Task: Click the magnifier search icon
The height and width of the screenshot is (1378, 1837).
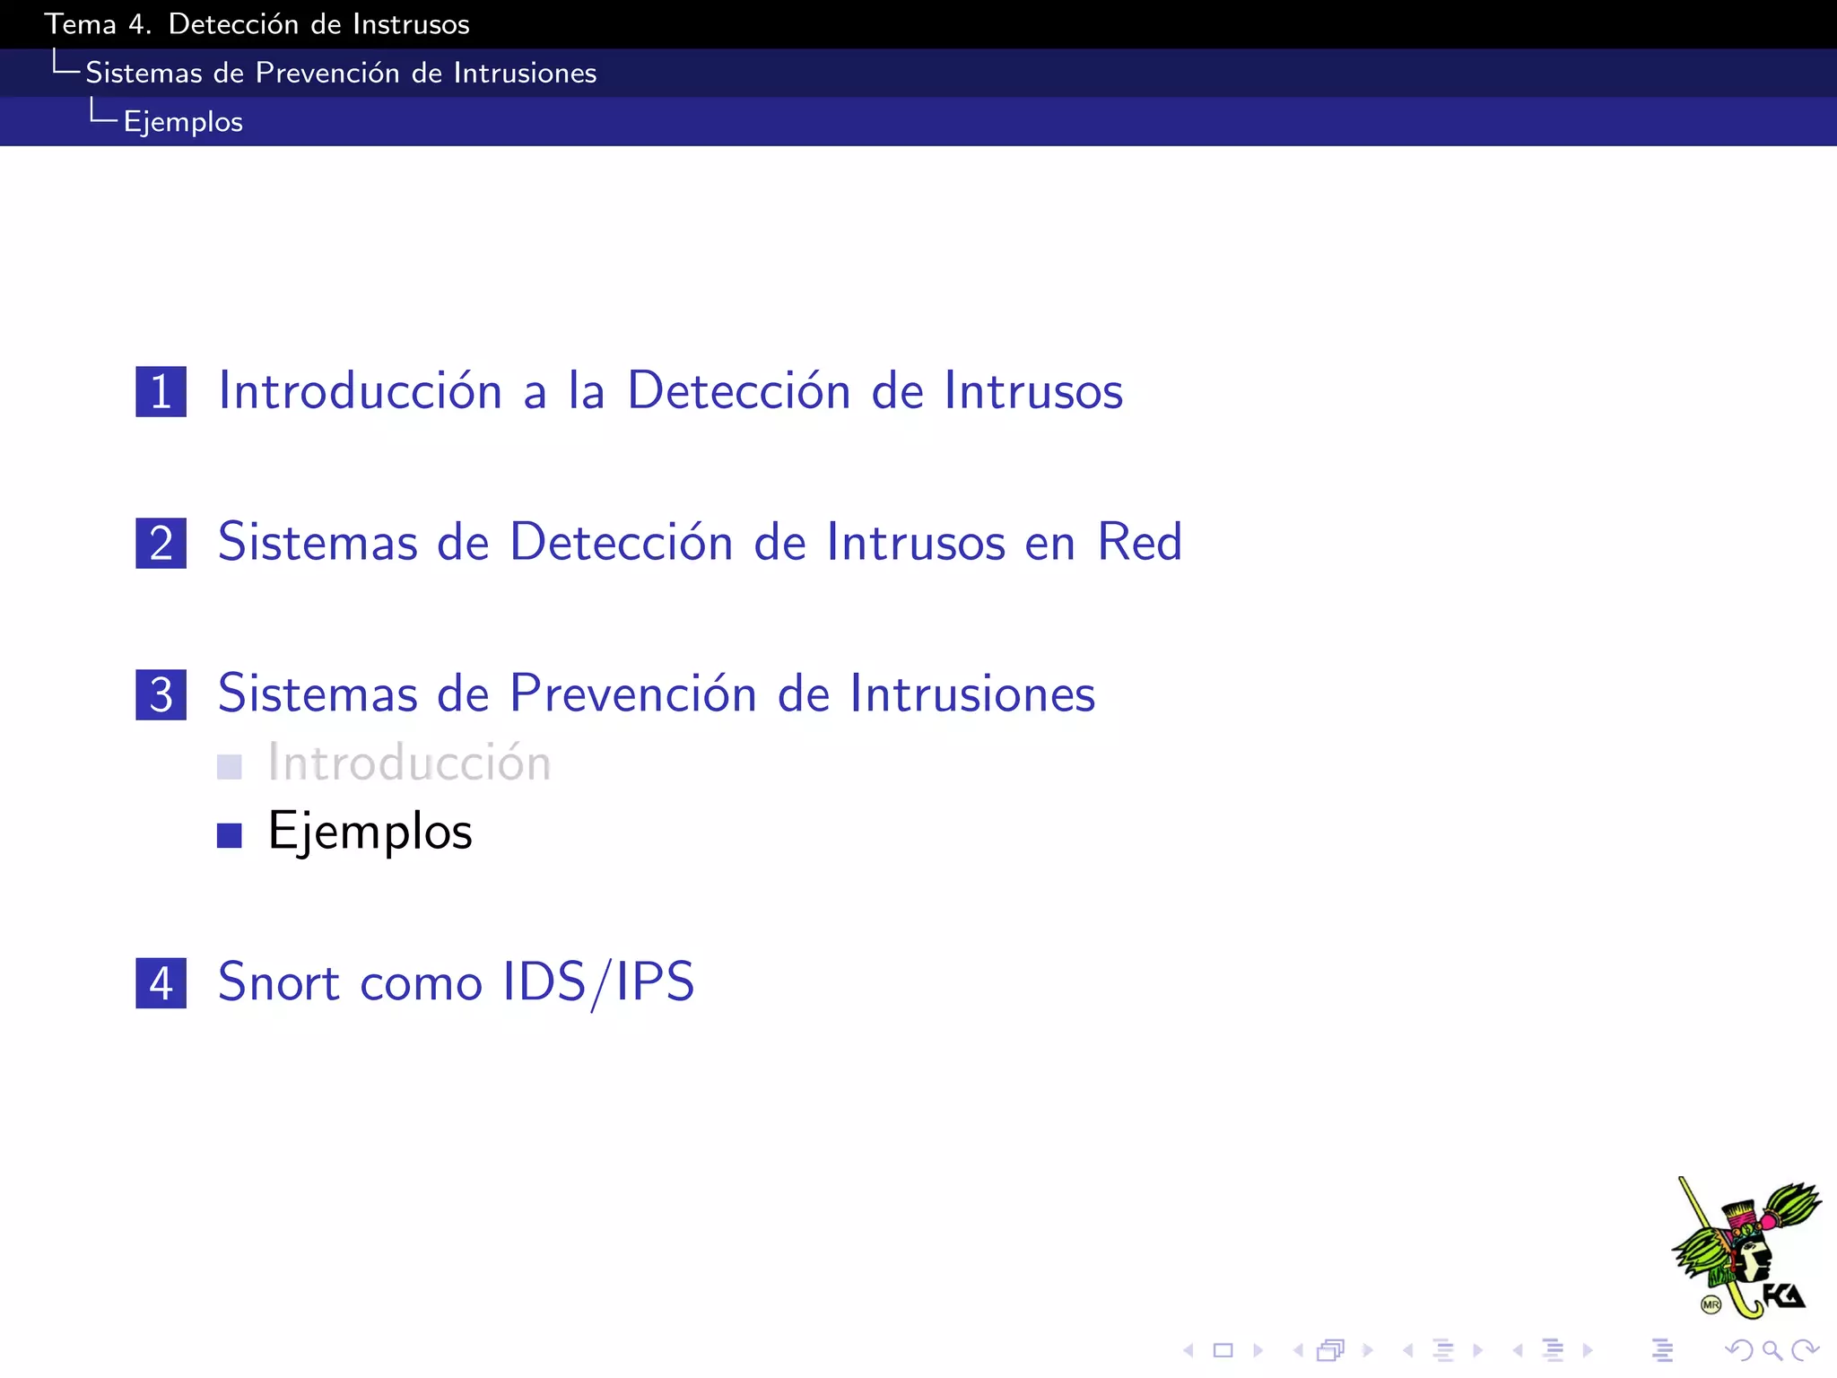Action: pyautogui.click(x=1772, y=1350)
